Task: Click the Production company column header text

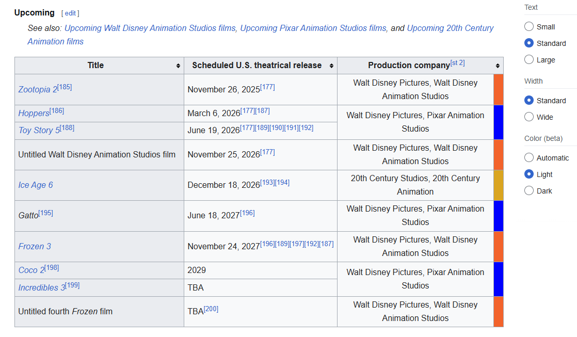Action: tap(409, 66)
